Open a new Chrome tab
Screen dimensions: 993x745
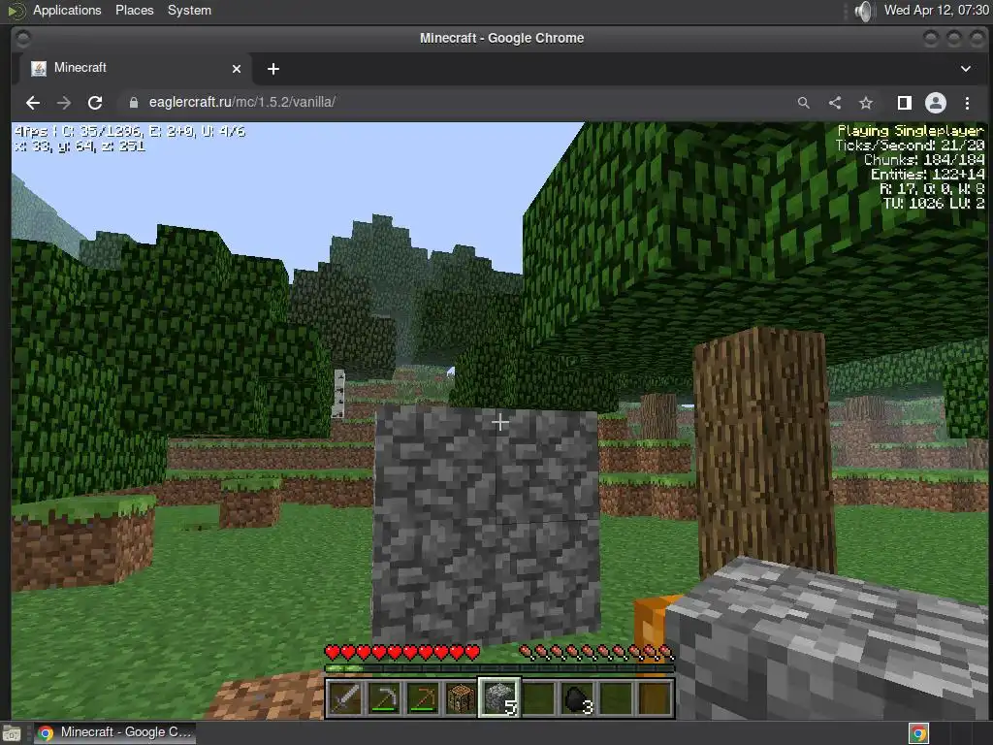[272, 69]
